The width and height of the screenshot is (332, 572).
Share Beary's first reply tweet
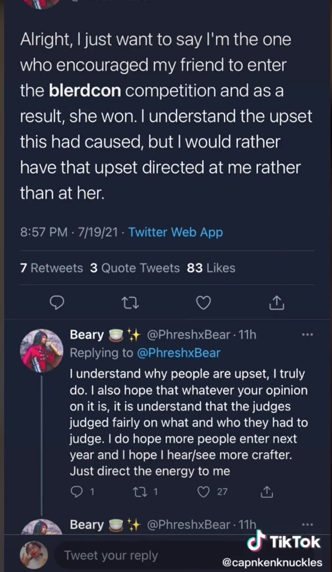point(267,492)
